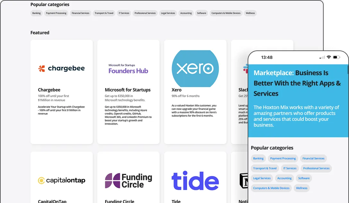Tap the Marketplace headline on phone
The width and height of the screenshot is (349, 203).
[297, 83]
